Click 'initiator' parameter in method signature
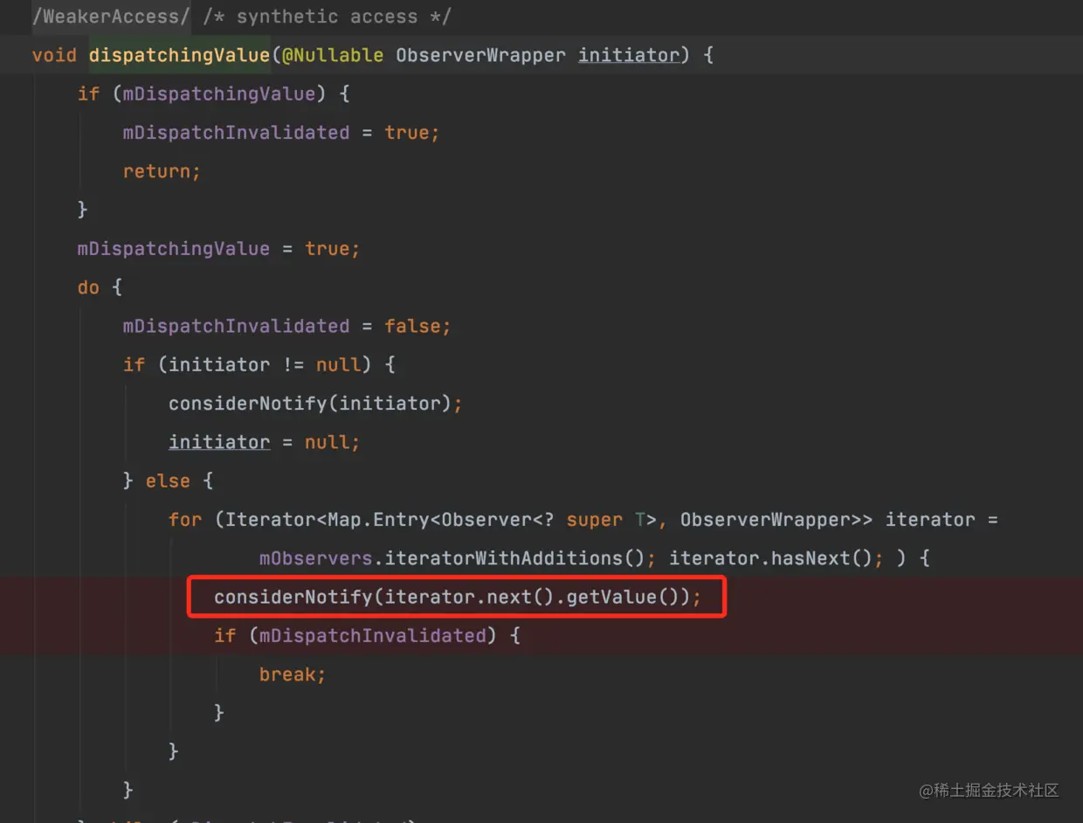The width and height of the screenshot is (1083, 823). point(629,55)
